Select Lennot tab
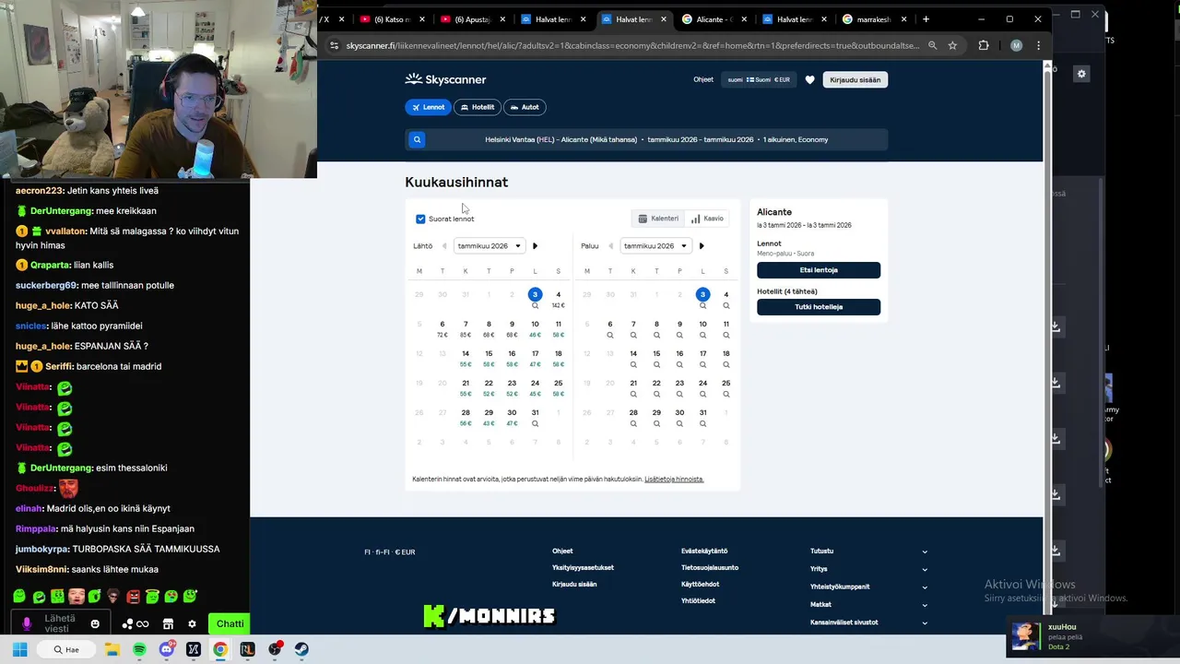Viewport: 1180px width, 664px height. click(x=428, y=107)
